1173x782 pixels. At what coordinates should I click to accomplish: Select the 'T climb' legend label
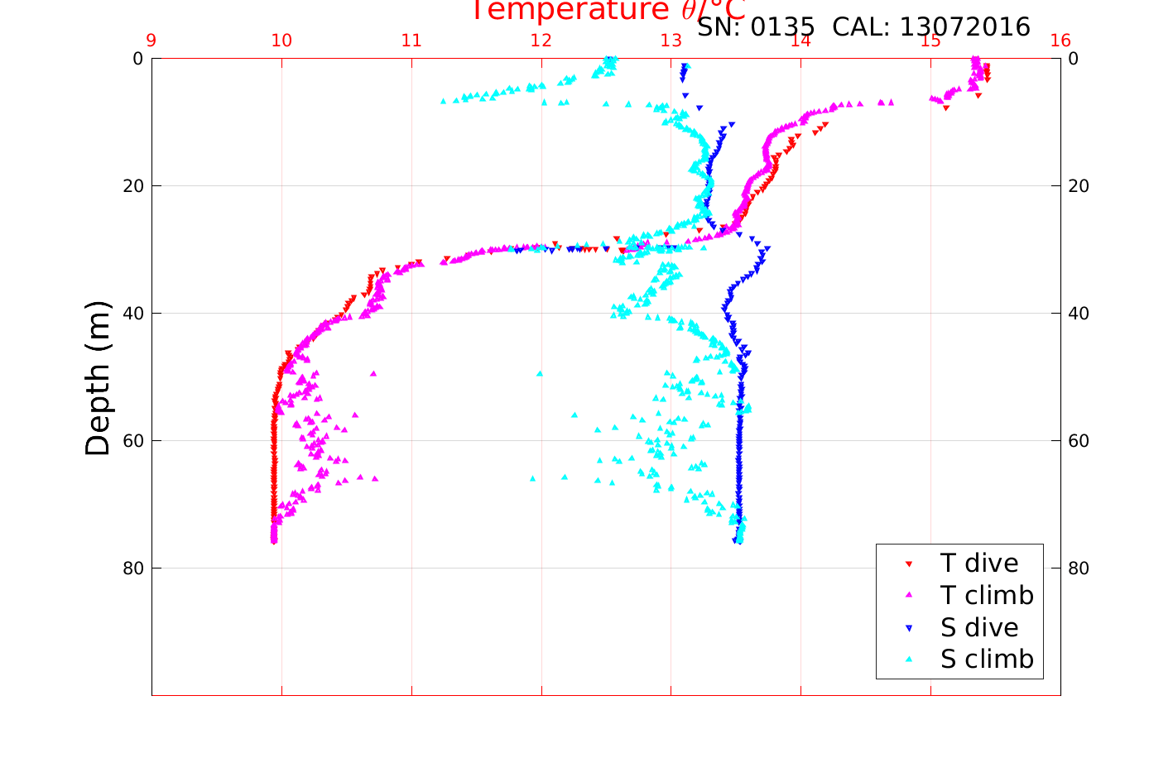[987, 595]
